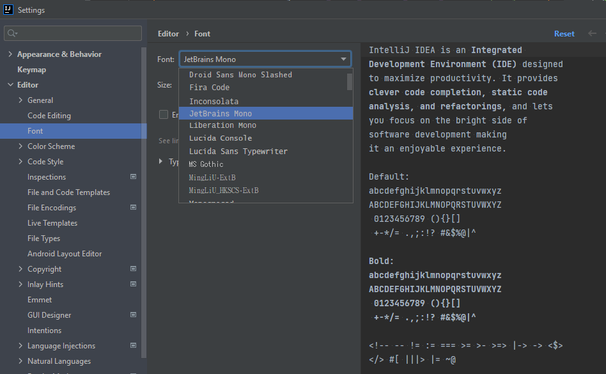This screenshot has width=606, height=374.
Task: Select Lucida Console in the font dropdown
Action: click(x=221, y=138)
